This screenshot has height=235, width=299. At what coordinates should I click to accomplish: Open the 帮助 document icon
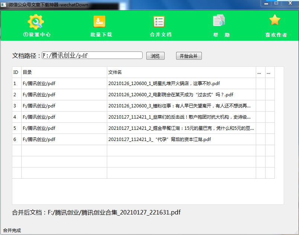point(219,20)
